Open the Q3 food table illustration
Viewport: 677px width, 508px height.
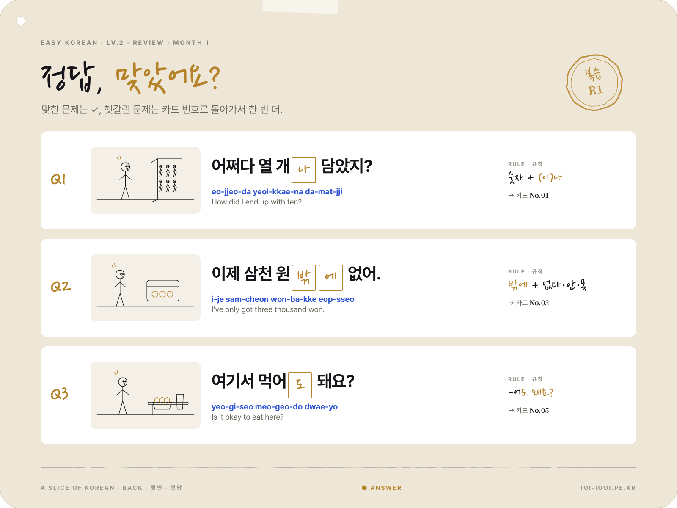[x=146, y=395]
